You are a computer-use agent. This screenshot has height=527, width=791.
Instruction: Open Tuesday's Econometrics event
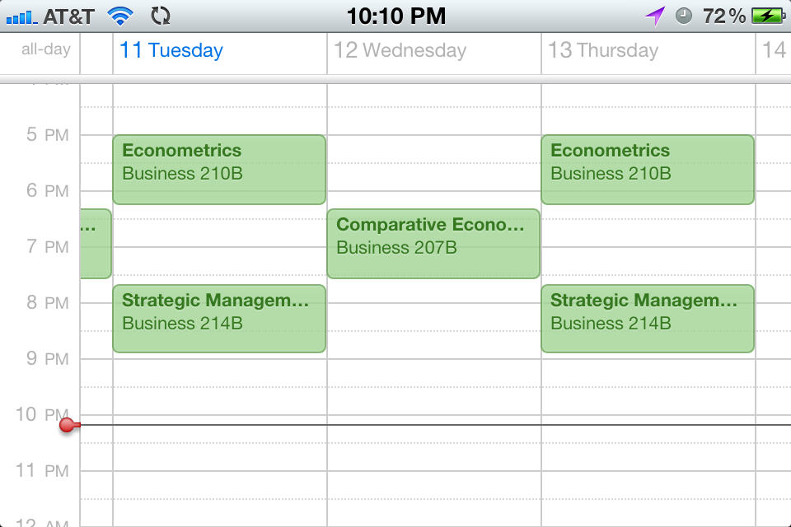pyautogui.click(x=219, y=170)
